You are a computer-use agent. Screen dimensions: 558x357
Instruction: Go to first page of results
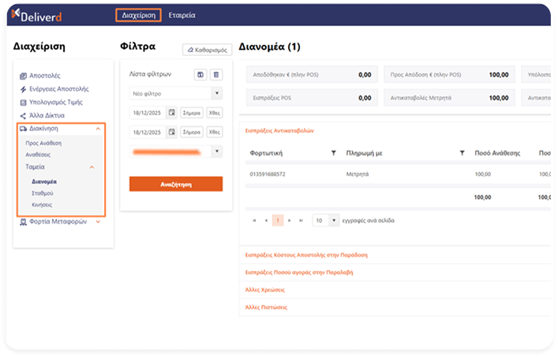(x=254, y=220)
